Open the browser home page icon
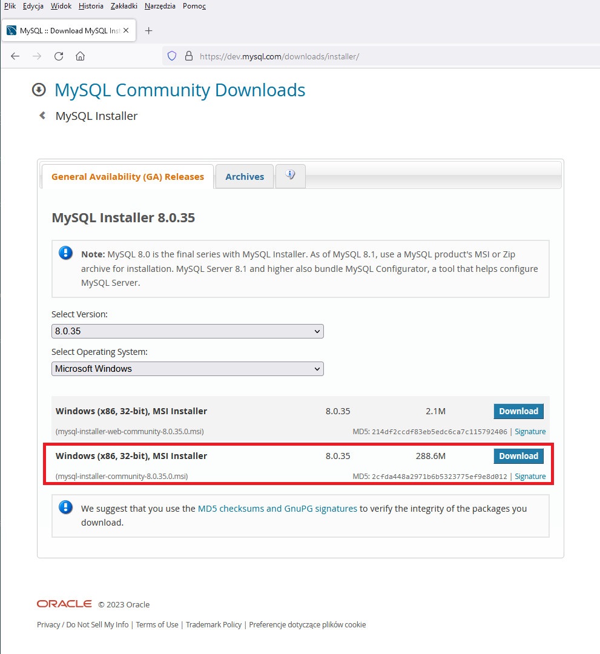Image resolution: width=600 pixels, height=654 pixels. [x=80, y=56]
